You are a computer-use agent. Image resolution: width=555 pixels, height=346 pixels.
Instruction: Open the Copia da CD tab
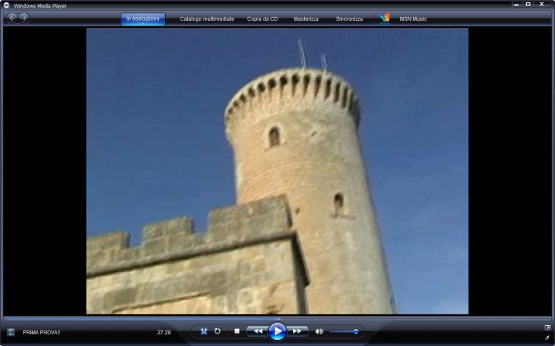pos(262,18)
